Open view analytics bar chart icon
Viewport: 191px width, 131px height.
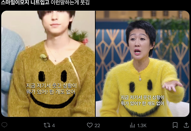pyautogui.click(x=132, y=125)
